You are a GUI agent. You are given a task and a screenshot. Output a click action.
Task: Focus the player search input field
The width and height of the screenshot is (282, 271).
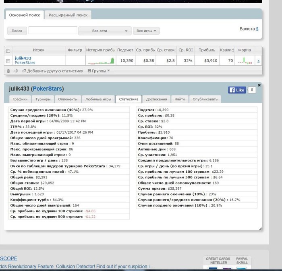pos(53,30)
